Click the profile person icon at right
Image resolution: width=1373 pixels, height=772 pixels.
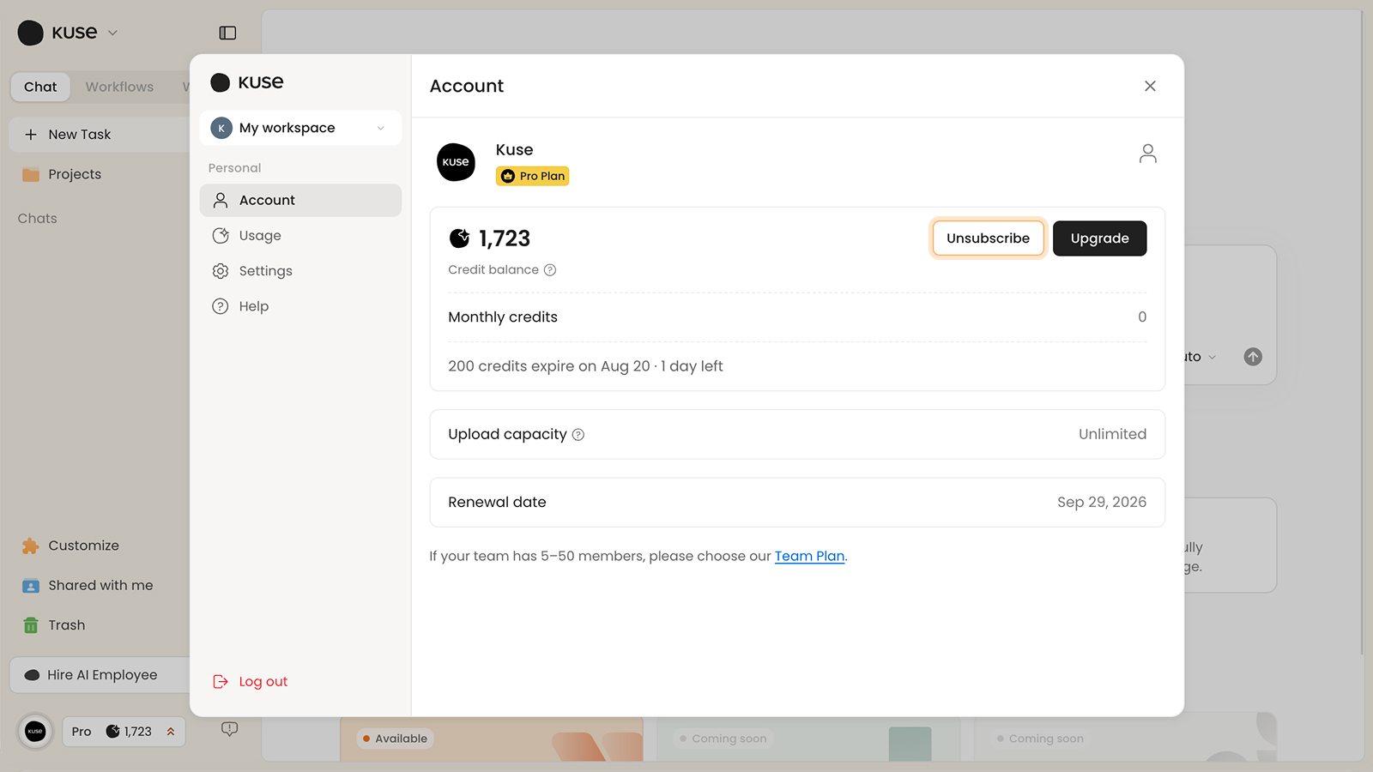pos(1148,154)
